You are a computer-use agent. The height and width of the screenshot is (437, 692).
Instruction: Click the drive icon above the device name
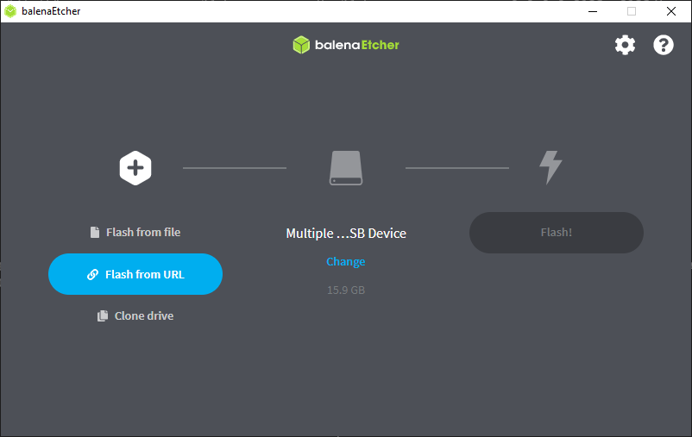click(x=345, y=168)
